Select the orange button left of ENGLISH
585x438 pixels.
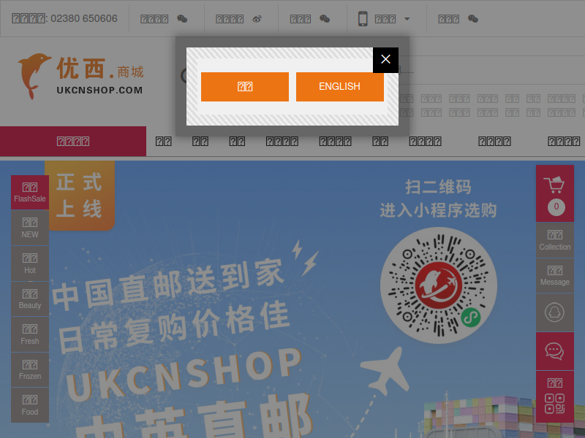click(x=245, y=86)
